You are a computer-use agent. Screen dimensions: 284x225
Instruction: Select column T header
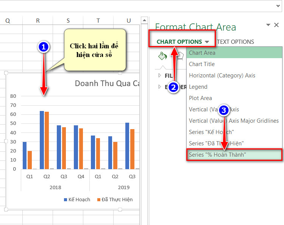pyautogui.click(x=98, y=21)
